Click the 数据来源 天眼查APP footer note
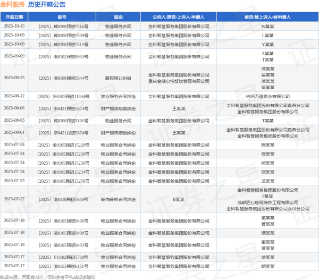The image size is (319, 280). tap(48, 276)
